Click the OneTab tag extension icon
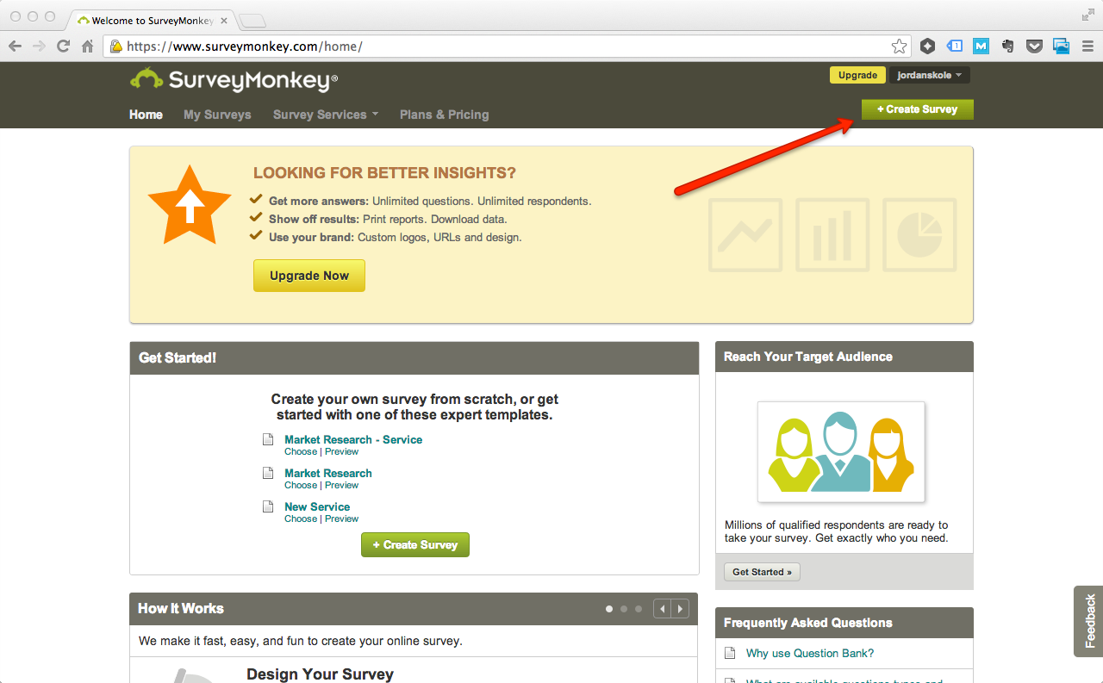This screenshot has width=1103, height=683. 955,46
